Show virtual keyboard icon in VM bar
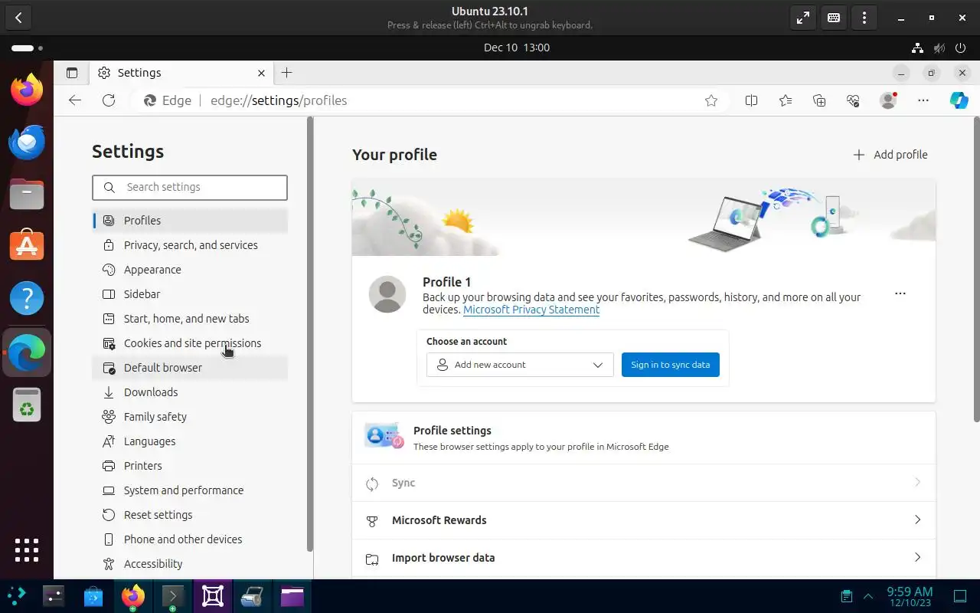 coord(834,18)
